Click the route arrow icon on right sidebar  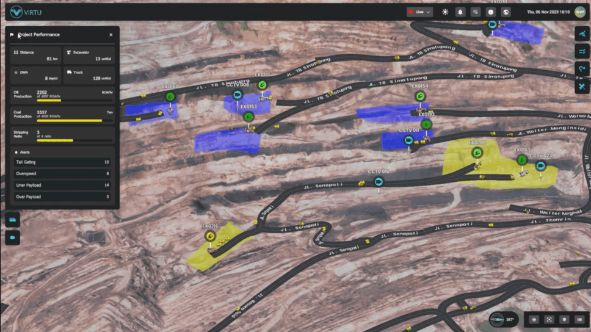(582, 70)
